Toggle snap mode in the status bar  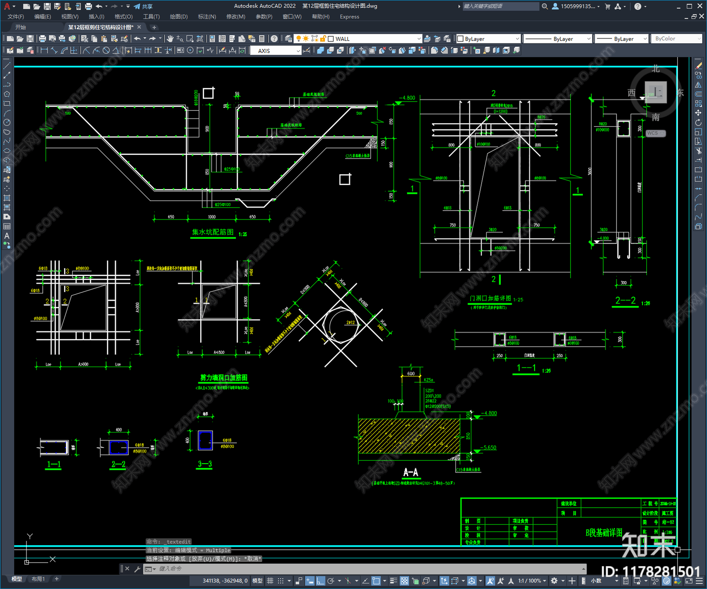281,581
